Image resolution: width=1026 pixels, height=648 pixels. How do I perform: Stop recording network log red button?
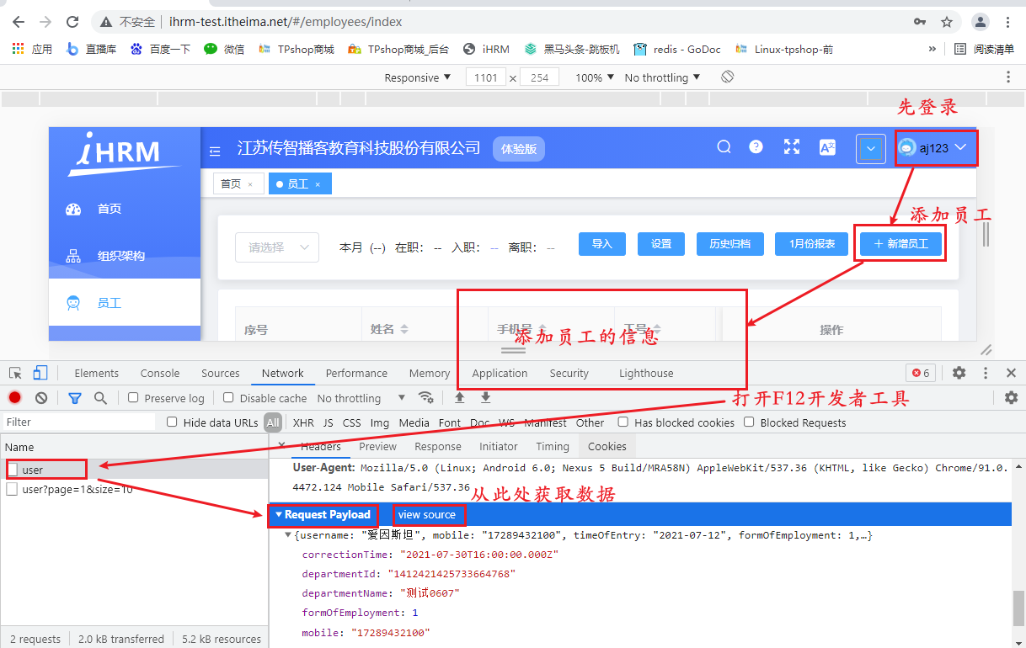[x=15, y=398]
